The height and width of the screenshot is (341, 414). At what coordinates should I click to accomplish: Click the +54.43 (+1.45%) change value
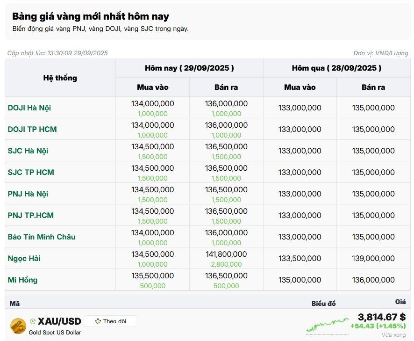click(x=378, y=326)
